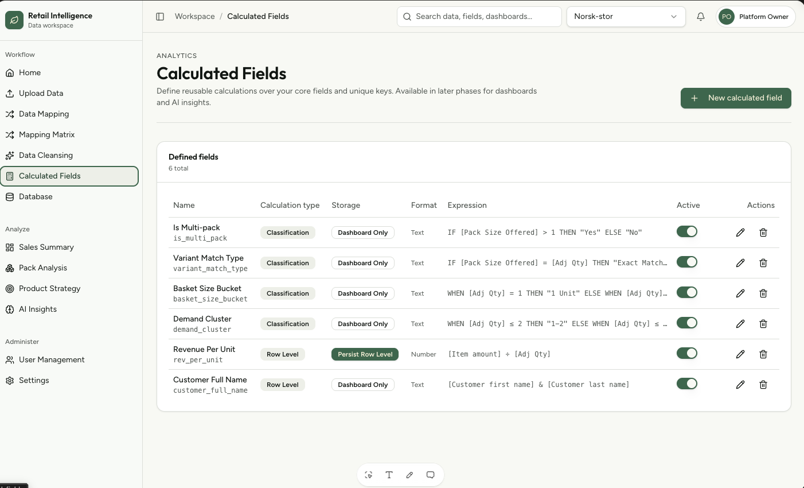Viewport: 804px width, 488px height.
Task: Click Row Level badge for Customer Full Name
Action: (x=283, y=385)
